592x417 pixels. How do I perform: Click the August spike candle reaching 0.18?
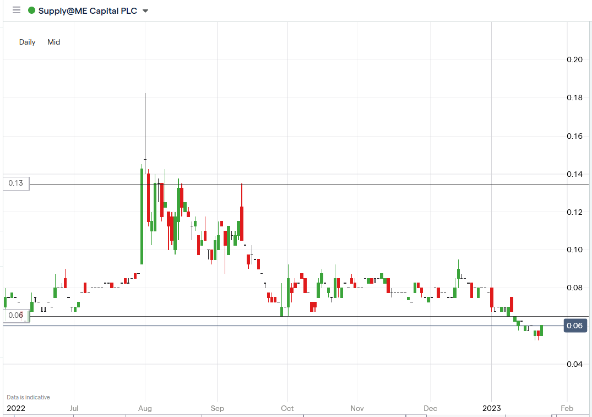[145, 133]
